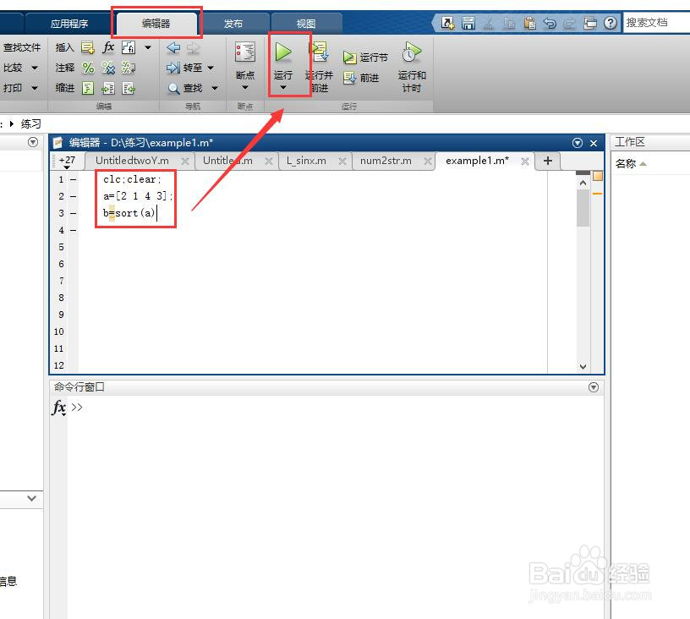690x619 pixels.
Task: Click the forward navigation arrow icon
Action: pos(193,47)
